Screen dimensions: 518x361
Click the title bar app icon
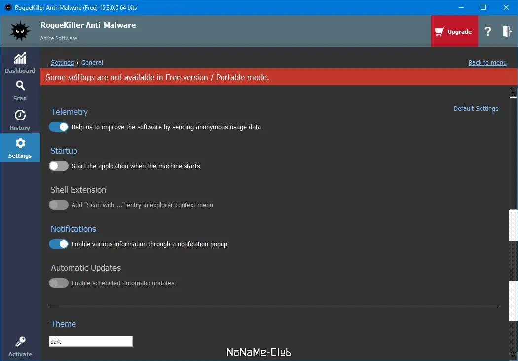pos(8,7)
